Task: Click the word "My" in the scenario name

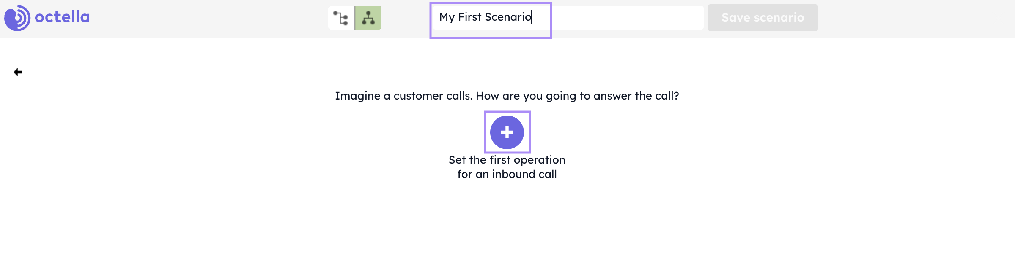Action: pos(447,17)
